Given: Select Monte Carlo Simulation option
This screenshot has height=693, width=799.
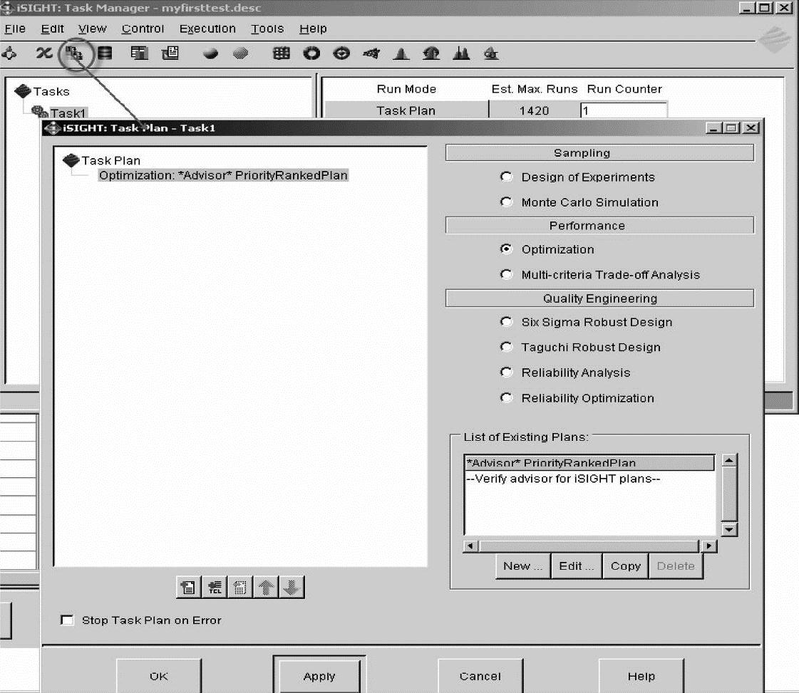Looking at the screenshot, I should tap(506, 202).
